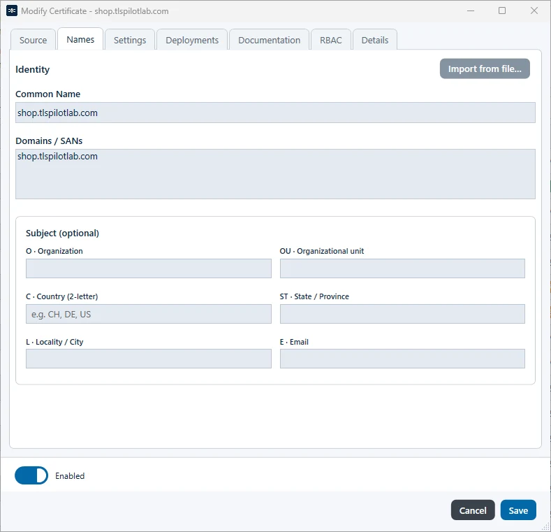Click the O Organization input
551x532 pixels.
click(149, 268)
